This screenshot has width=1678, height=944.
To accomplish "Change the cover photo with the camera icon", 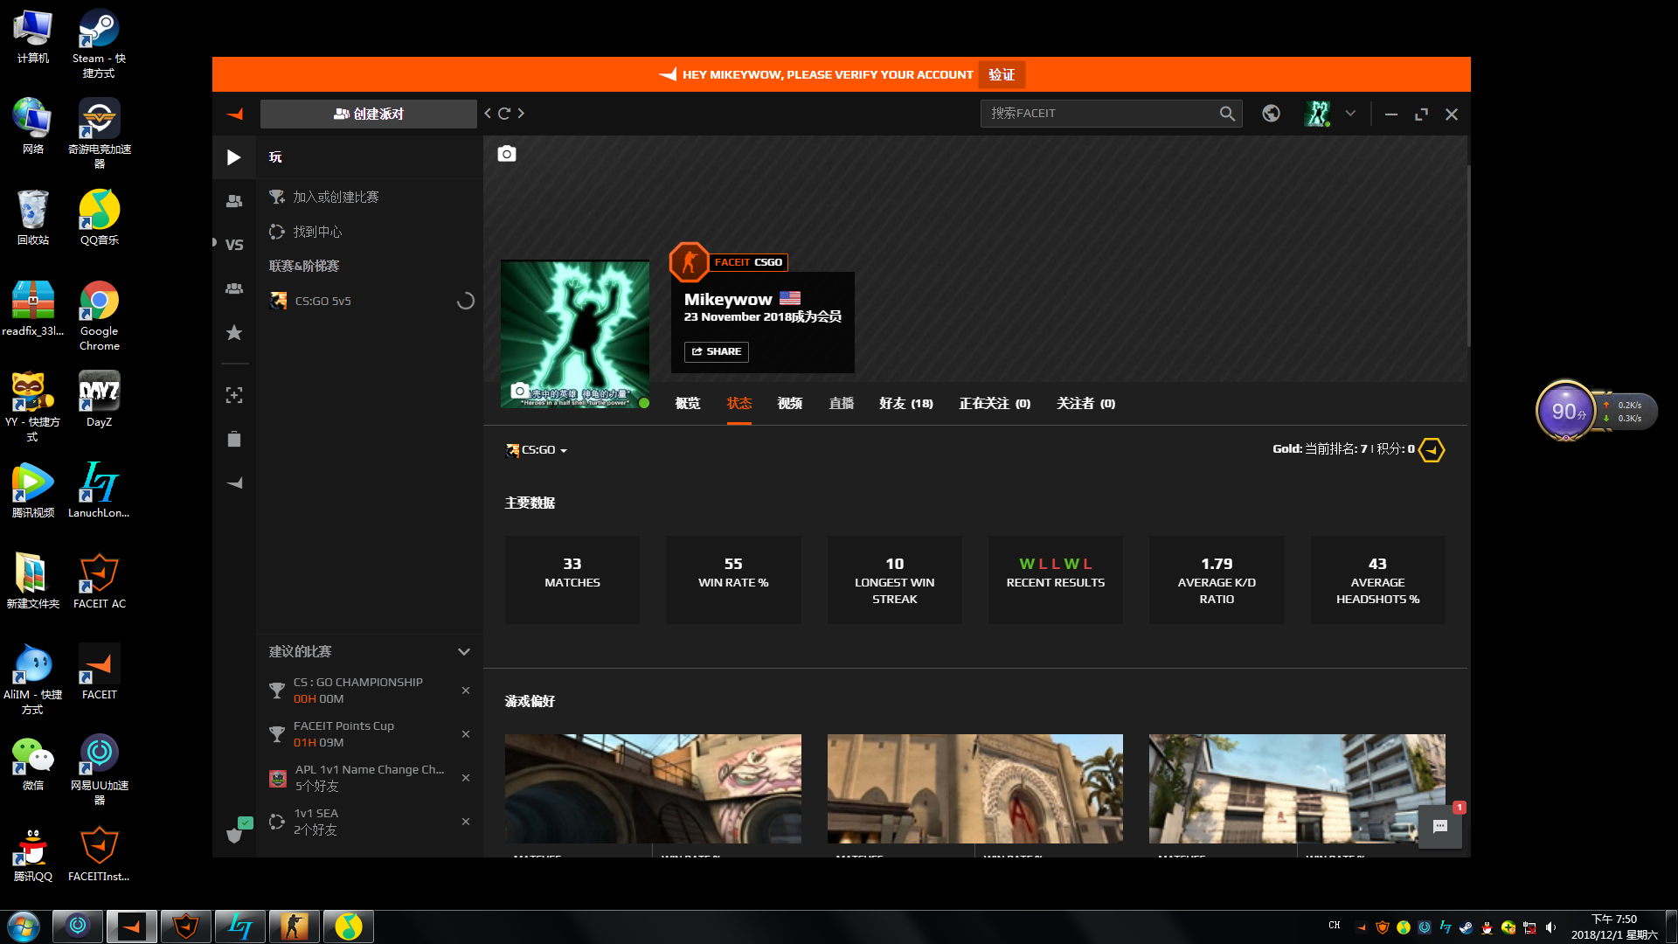I will 507,154.
